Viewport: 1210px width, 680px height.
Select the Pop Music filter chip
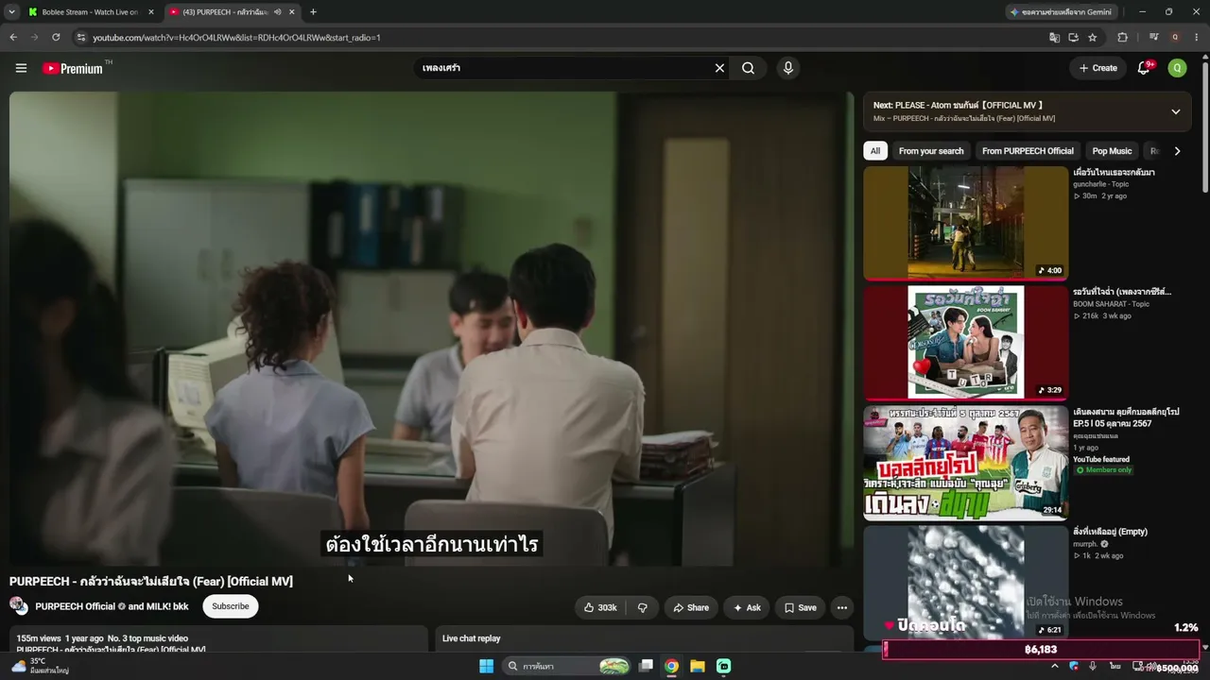[1112, 151]
